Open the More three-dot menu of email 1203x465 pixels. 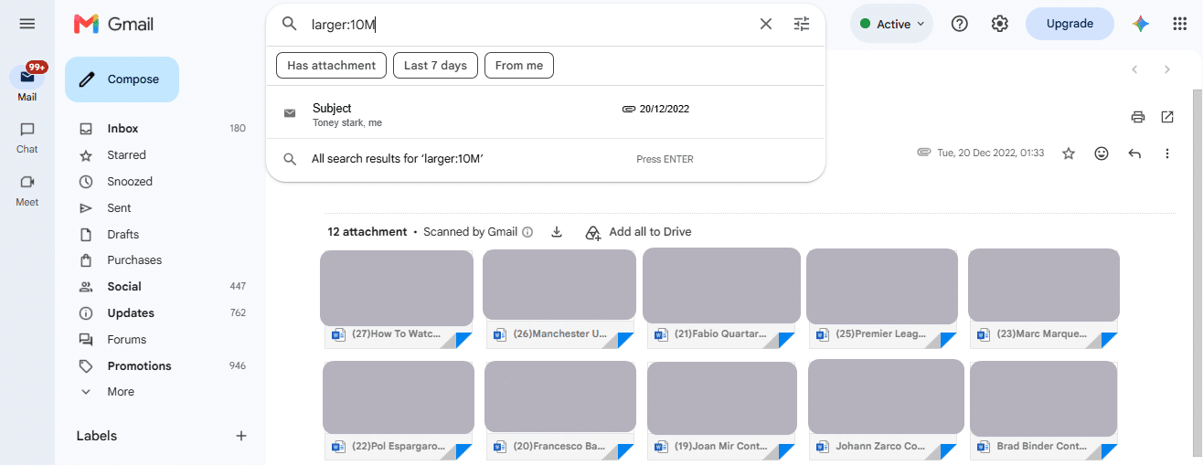tap(1167, 153)
